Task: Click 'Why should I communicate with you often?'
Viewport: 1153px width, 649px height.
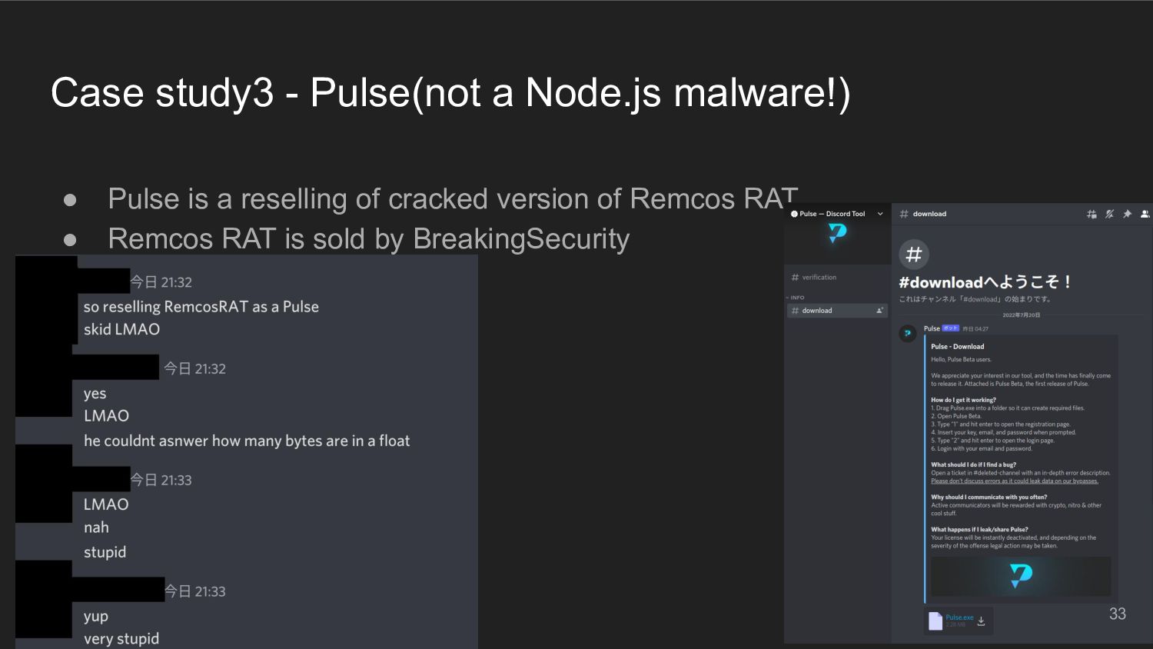Action: pyautogui.click(x=989, y=497)
